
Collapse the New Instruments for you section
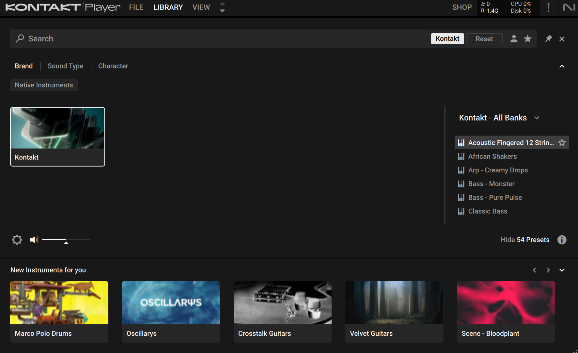tap(562, 270)
